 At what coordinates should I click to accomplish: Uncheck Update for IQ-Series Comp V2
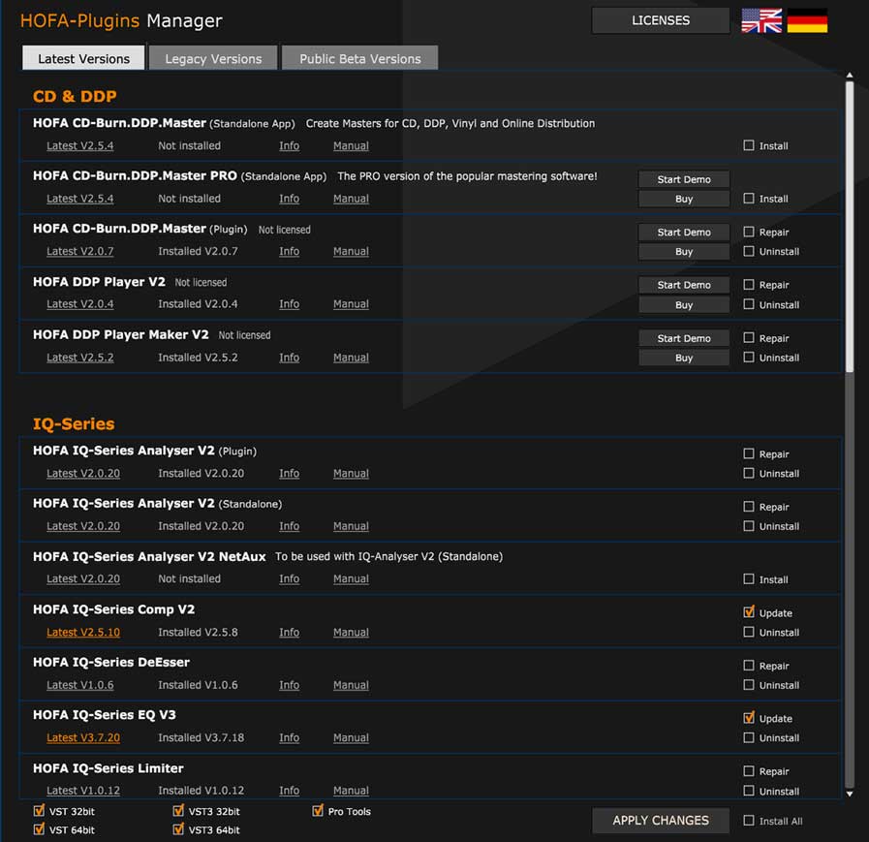point(749,612)
